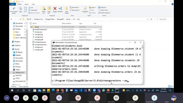The height and width of the screenshot is (103, 183).
Task: Click Select all in ribbon
Action: pyautogui.click(x=102, y=7)
